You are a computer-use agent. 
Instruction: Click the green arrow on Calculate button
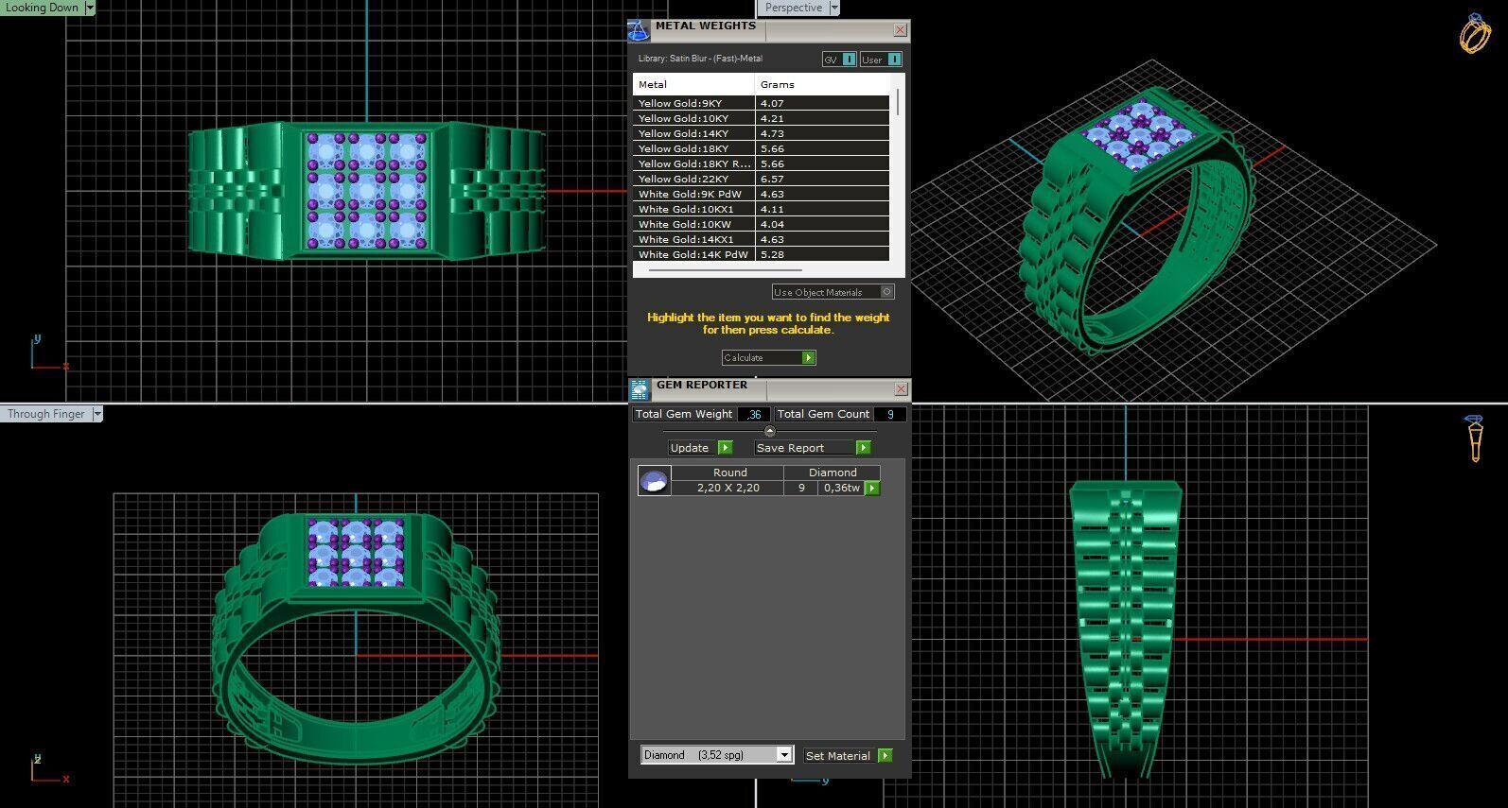[808, 357]
